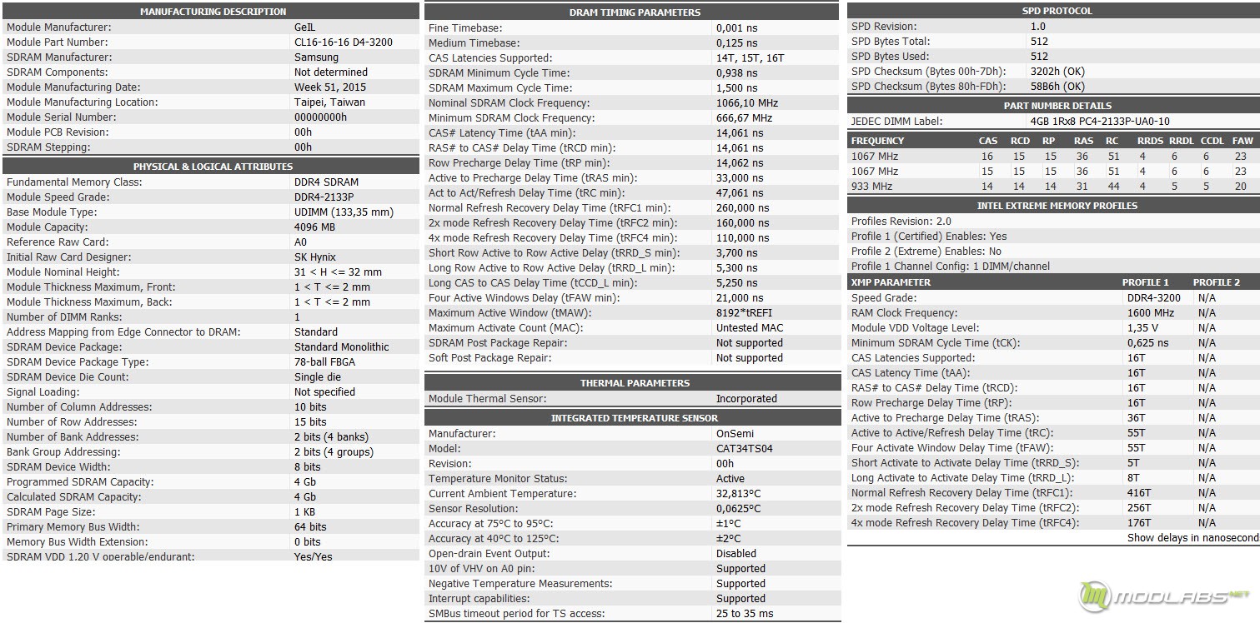
Task: Click the PROFILE 1 column header
Action: pos(1146,282)
